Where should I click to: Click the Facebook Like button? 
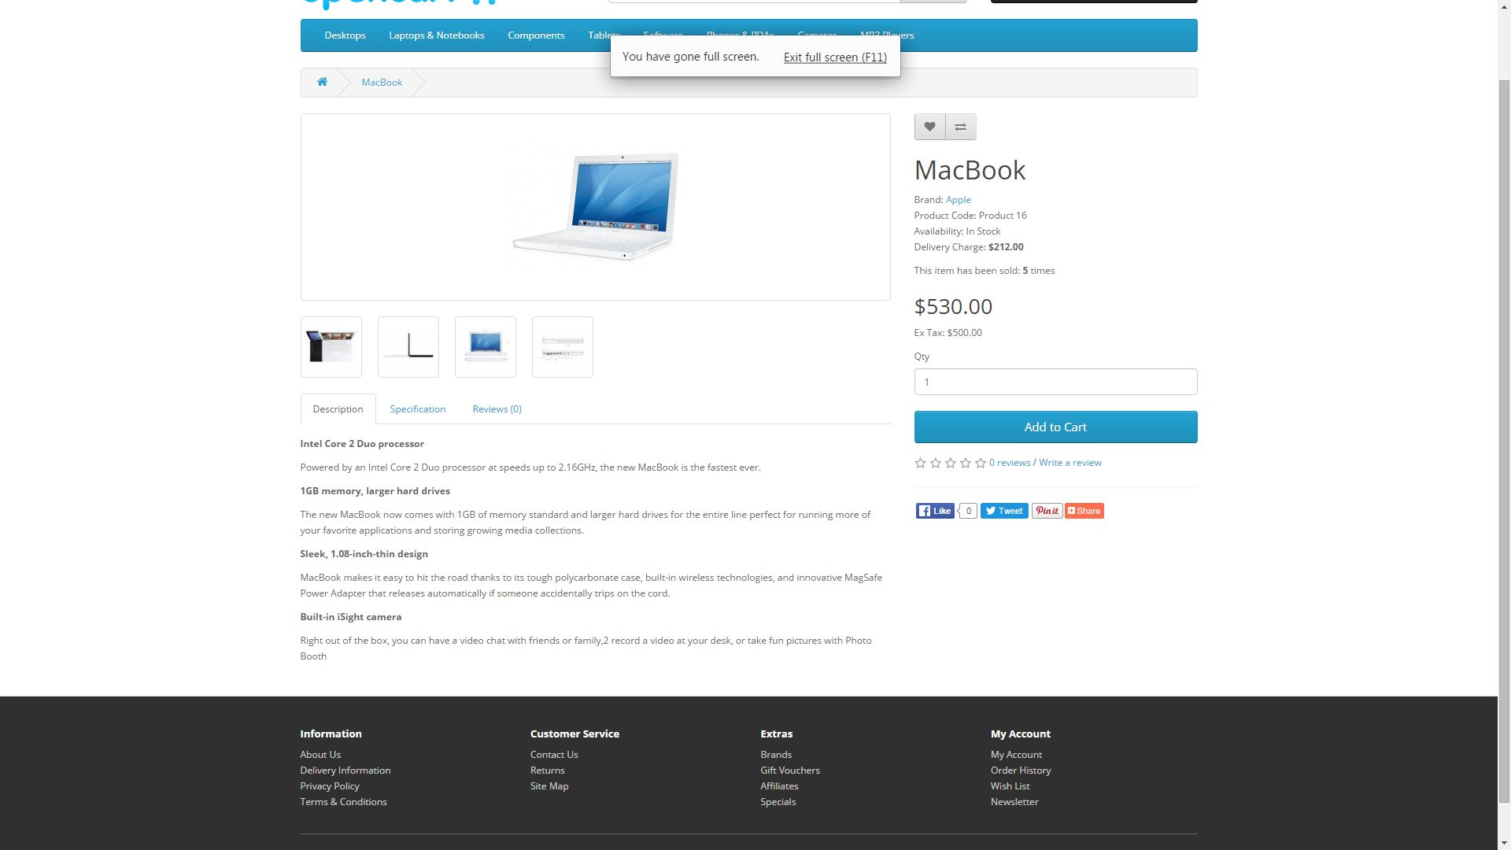tap(935, 511)
